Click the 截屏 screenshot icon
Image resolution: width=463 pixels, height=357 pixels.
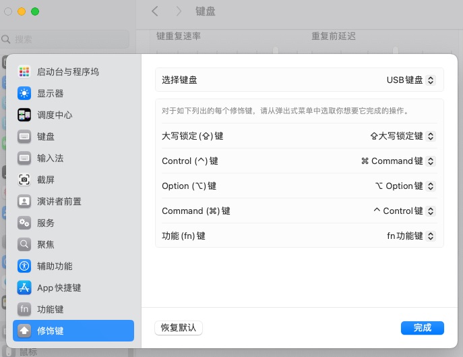(24, 180)
